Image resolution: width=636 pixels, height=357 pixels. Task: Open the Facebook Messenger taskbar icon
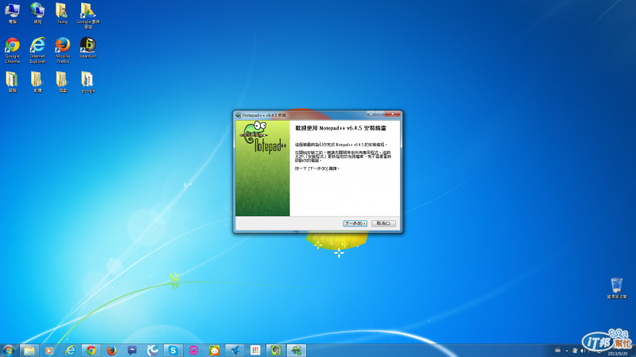coord(132,351)
